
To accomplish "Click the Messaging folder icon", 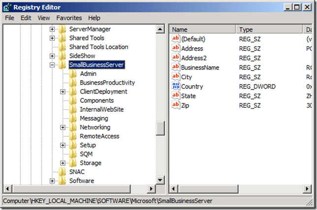I will [x=73, y=119].
